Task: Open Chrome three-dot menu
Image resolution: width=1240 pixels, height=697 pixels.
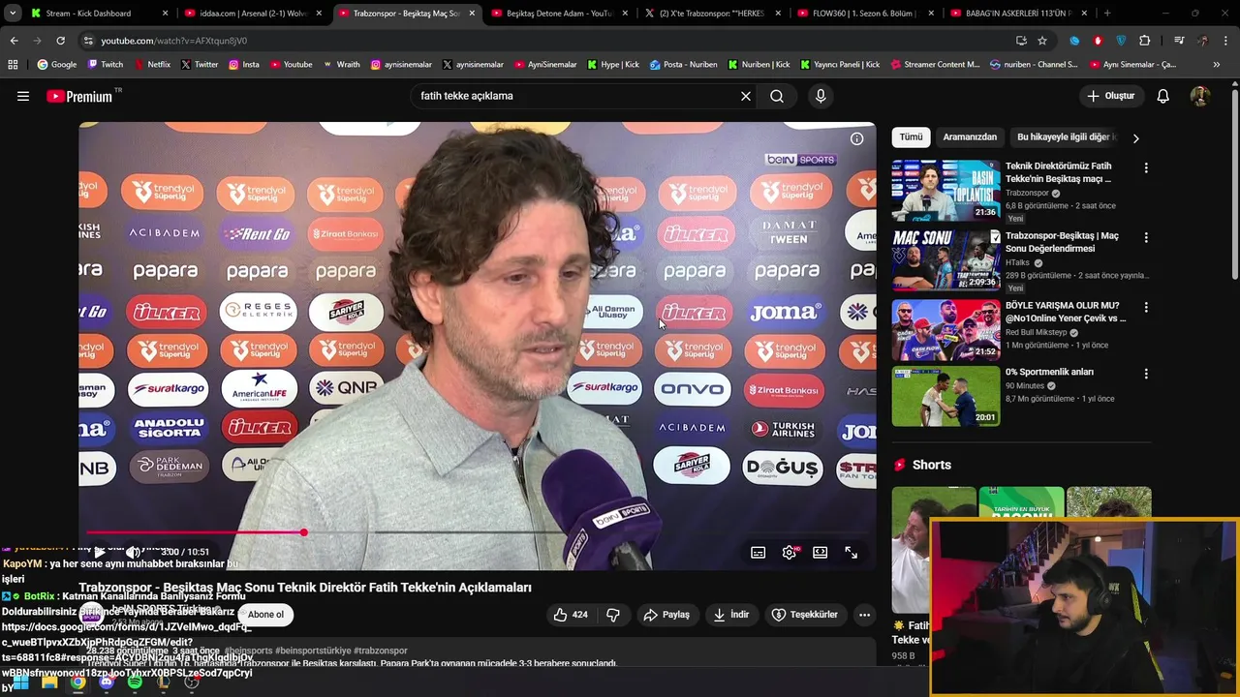Action: tap(1225, 41)
